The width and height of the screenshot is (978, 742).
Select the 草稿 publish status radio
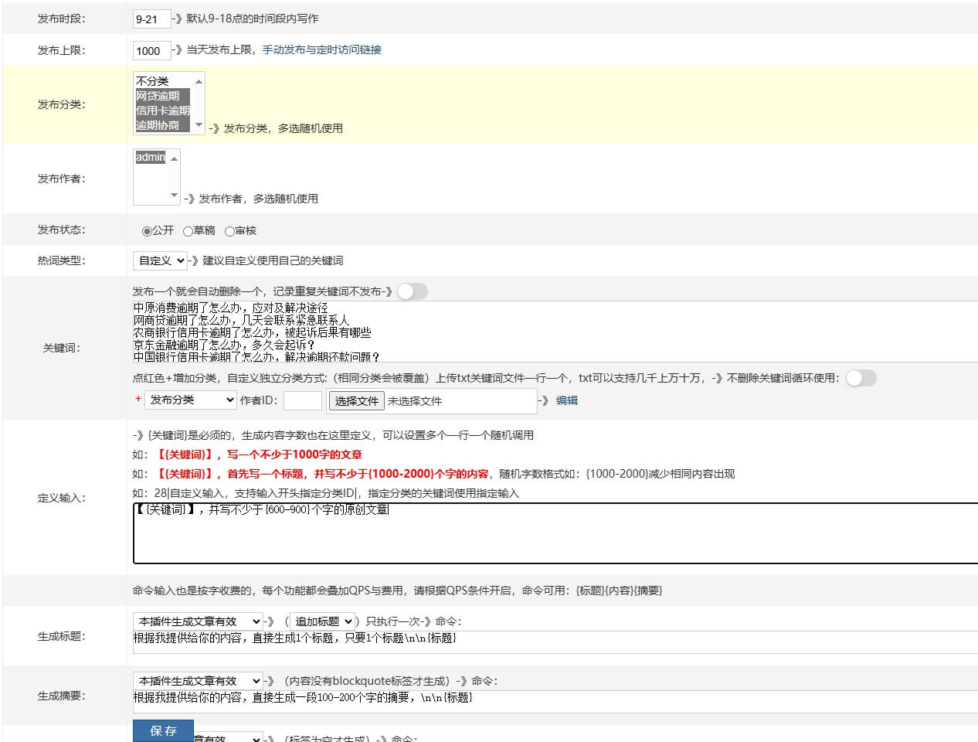(x=188, y=231)
